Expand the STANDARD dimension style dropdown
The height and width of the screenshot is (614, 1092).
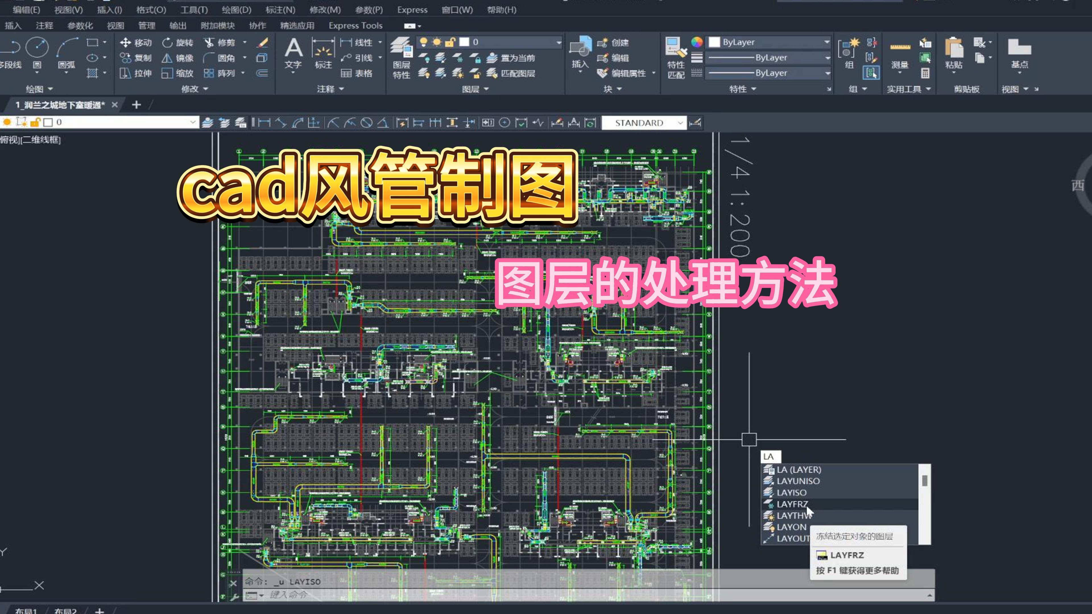point(680,123)
